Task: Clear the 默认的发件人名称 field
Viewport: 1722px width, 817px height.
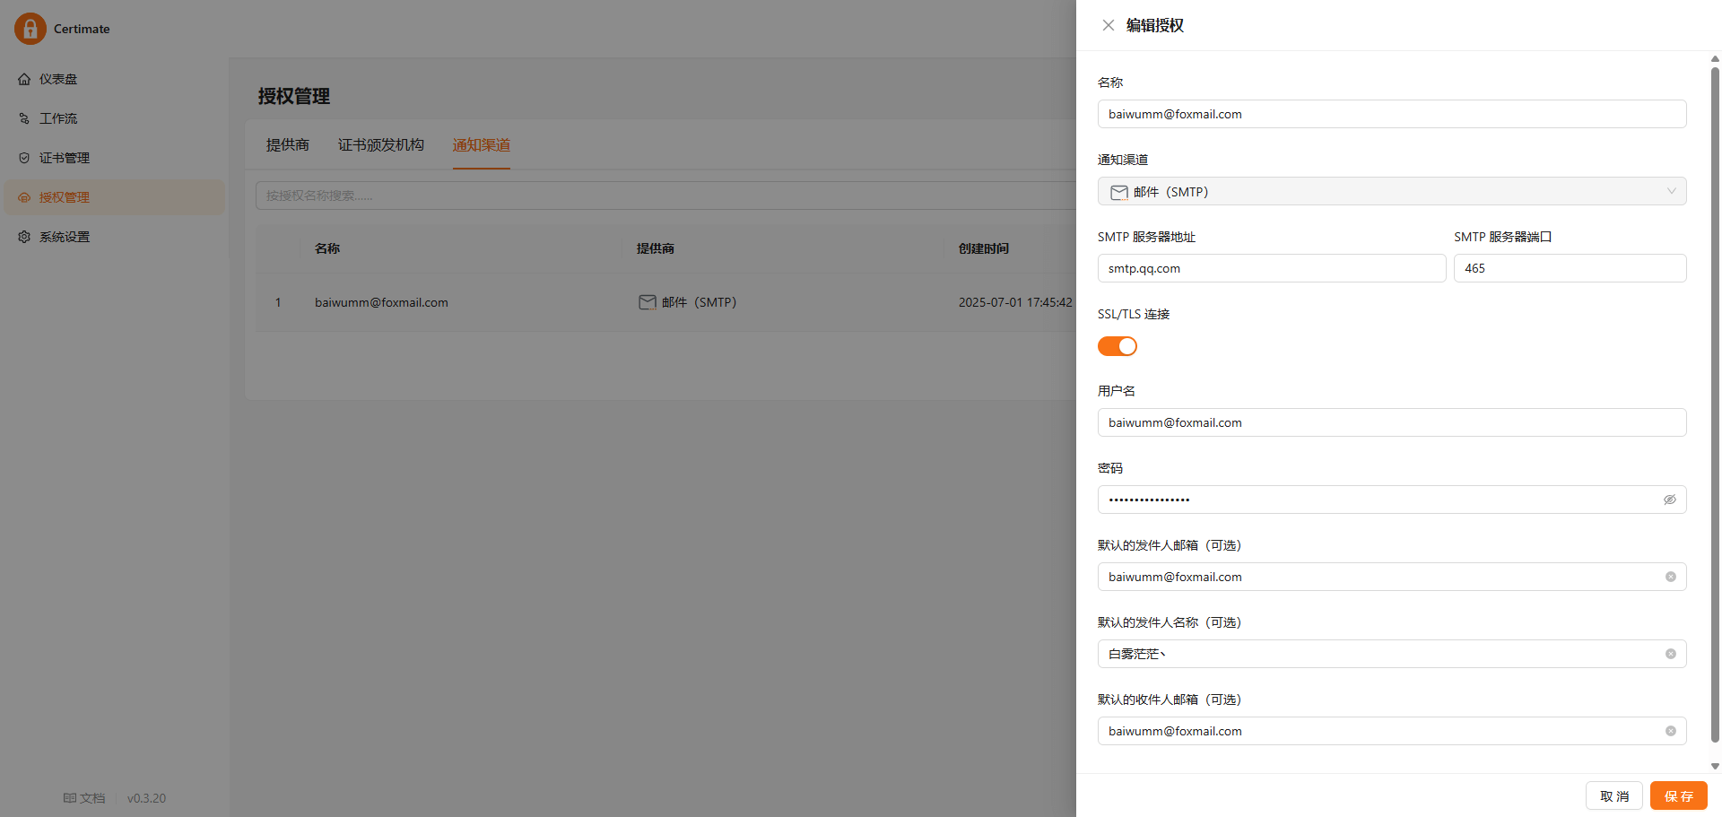Action: 1671,654
